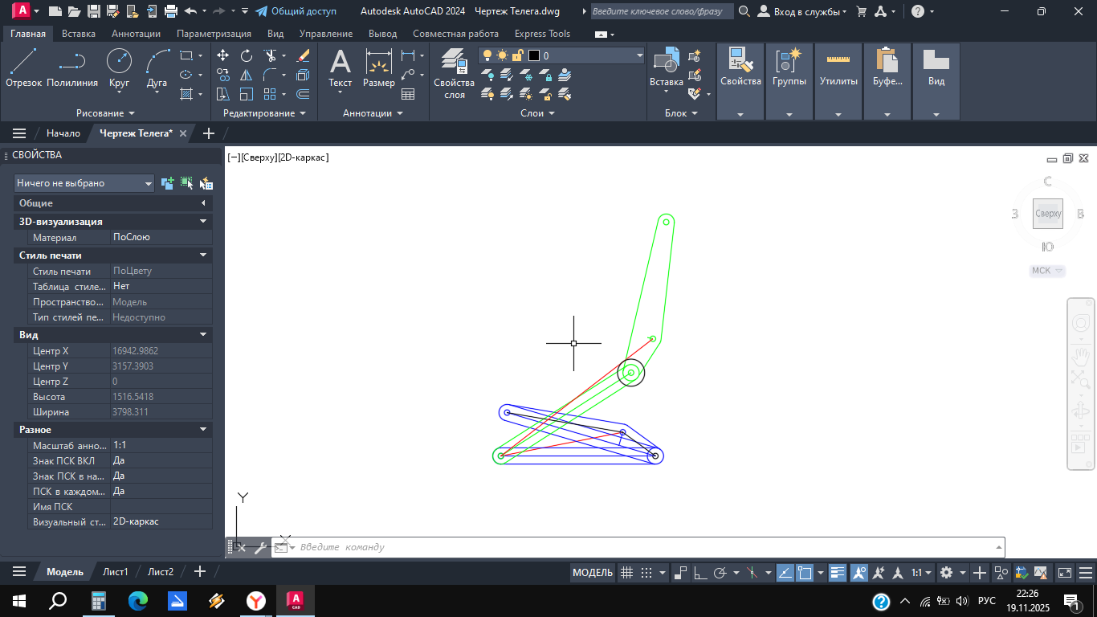Click the Move tool in Редактирование panel
The height and width of the screenshot is (617, 1097).
coord(223,55)
